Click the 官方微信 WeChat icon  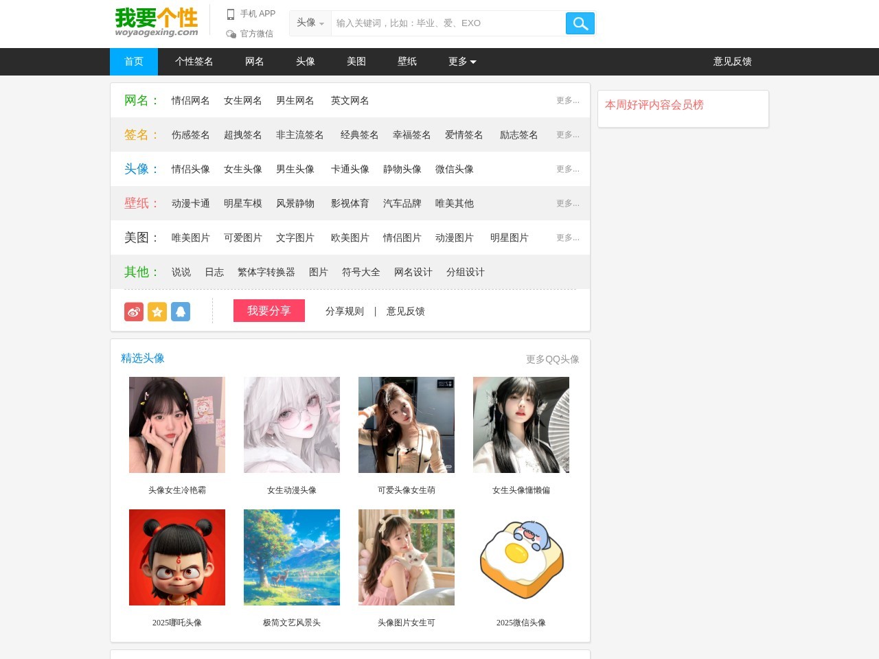[231, 32]
